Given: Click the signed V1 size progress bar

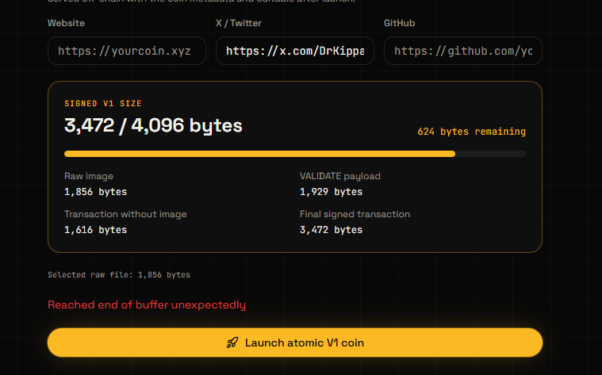Looking at the screenshot, I should point(295,154).
